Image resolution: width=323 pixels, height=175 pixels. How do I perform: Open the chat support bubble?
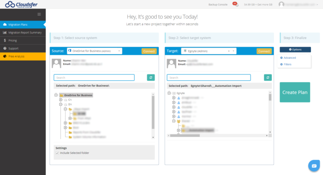coord(314,165)
